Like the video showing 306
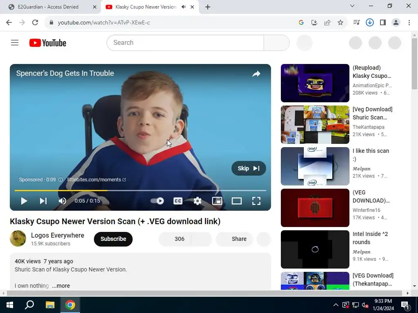The height and width of the screenshot is (313, 418). click(x=175, y=239)
